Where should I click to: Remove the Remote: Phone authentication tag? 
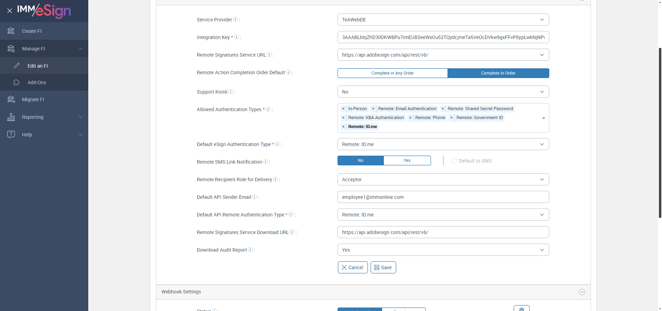pos(410,118)
